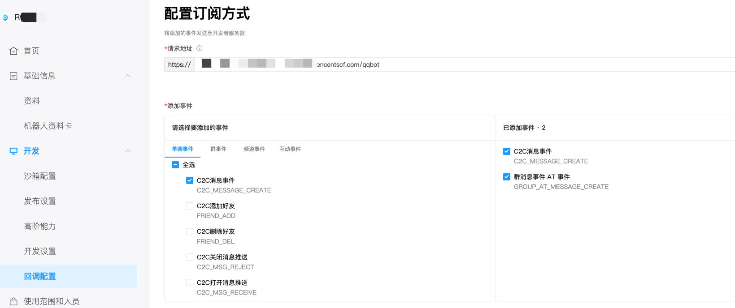Check the C2C删除好友 checkbox
Image resolution: width=735 pixels, height=308 pixels.
(x=190, y=231)
